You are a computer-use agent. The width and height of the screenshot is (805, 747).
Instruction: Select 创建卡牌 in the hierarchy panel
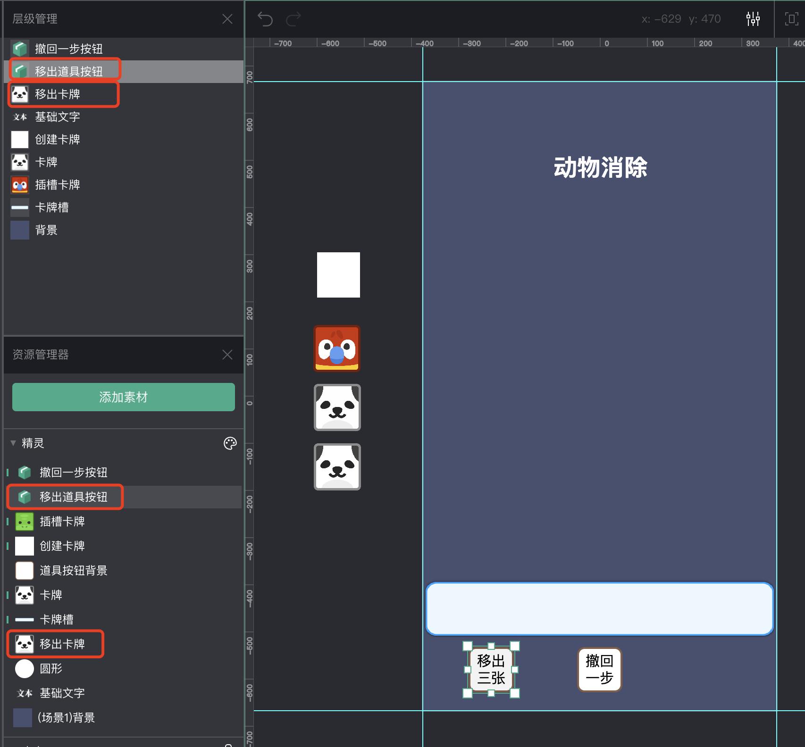pyautogui.click(x=58, y=139)
